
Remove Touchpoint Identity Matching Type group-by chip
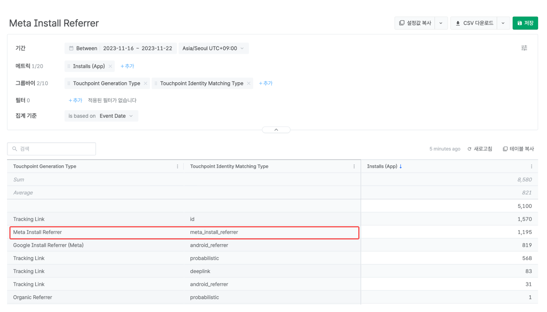coord(248,83)
